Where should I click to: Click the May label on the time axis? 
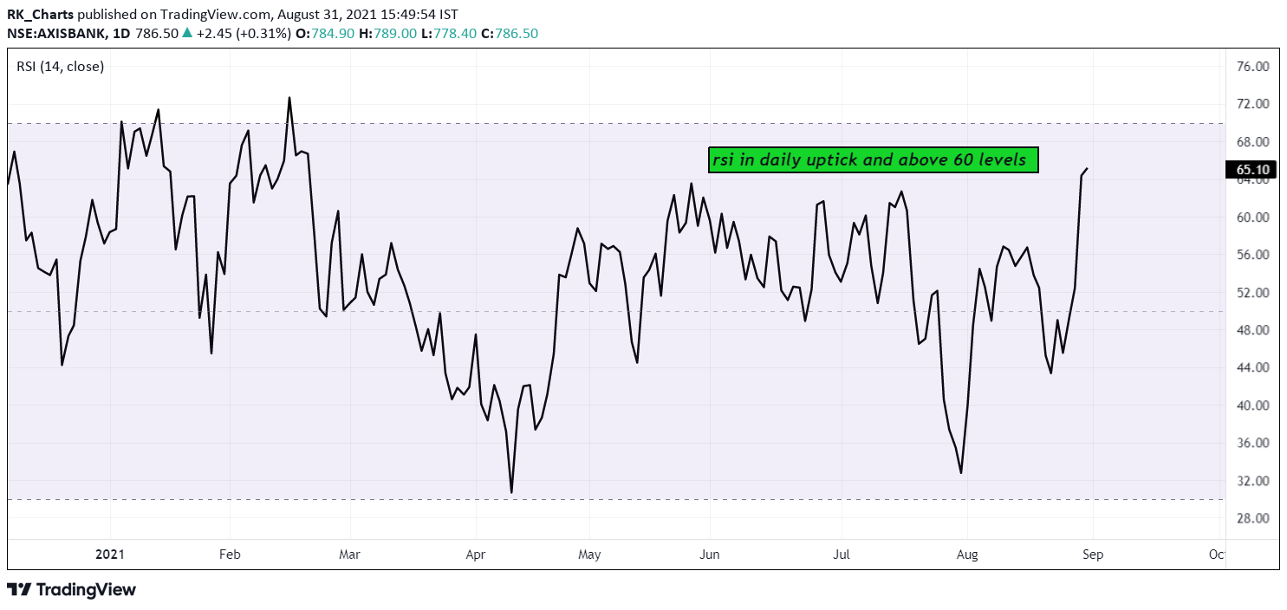[589, 554]
